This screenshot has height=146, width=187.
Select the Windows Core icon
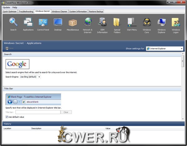click(147, 22)
